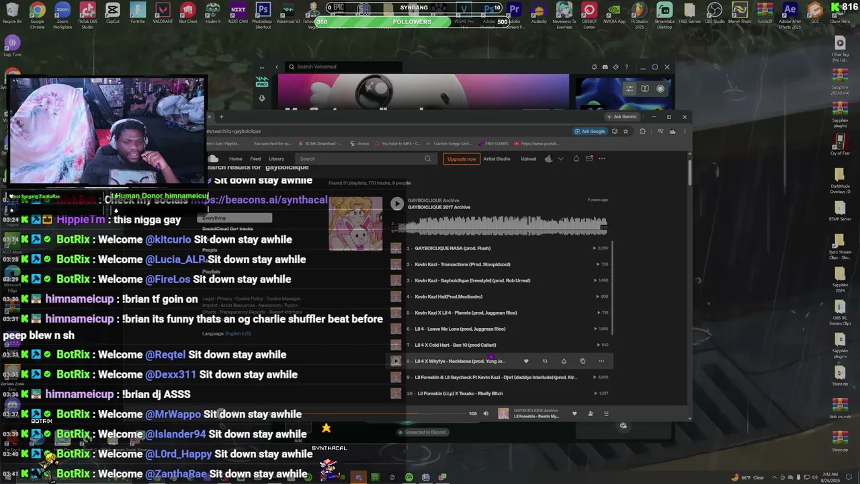
Task: Open the Voicemod book guide icon
Action: coord(645,89)
